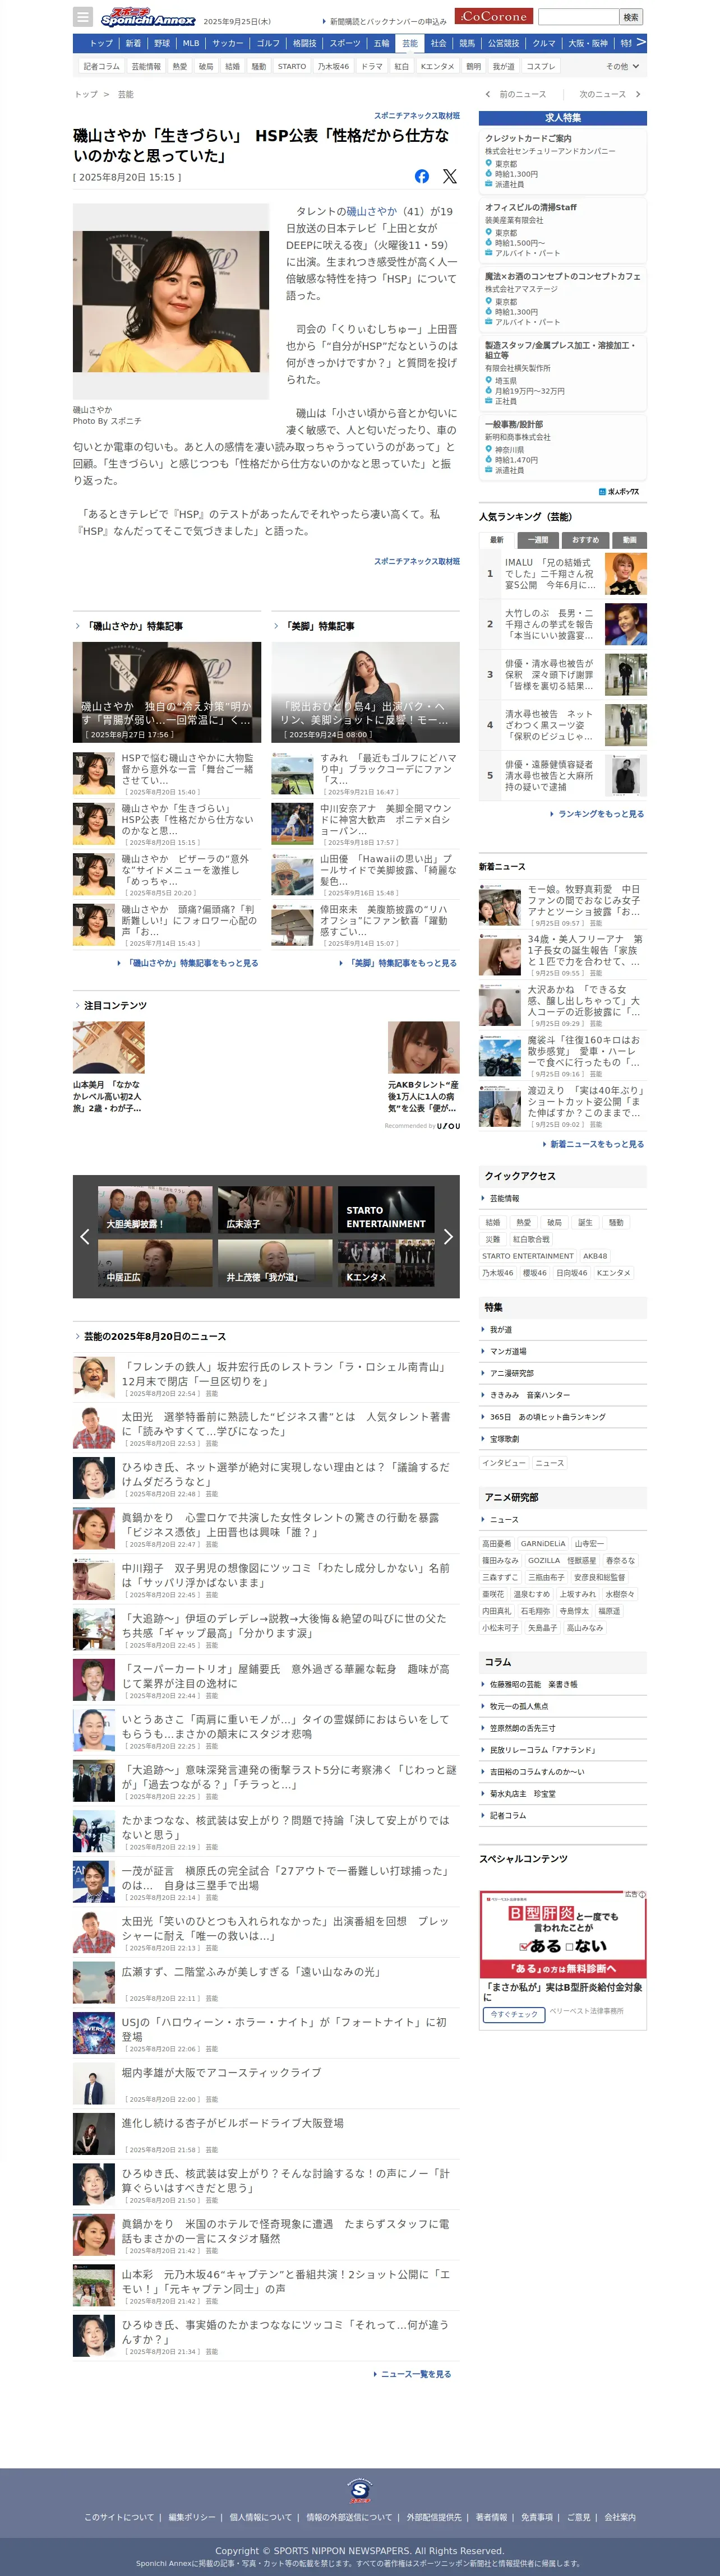Click the 求人ボックス logo
The image size is (720, 2576).
tap(620, 492)
